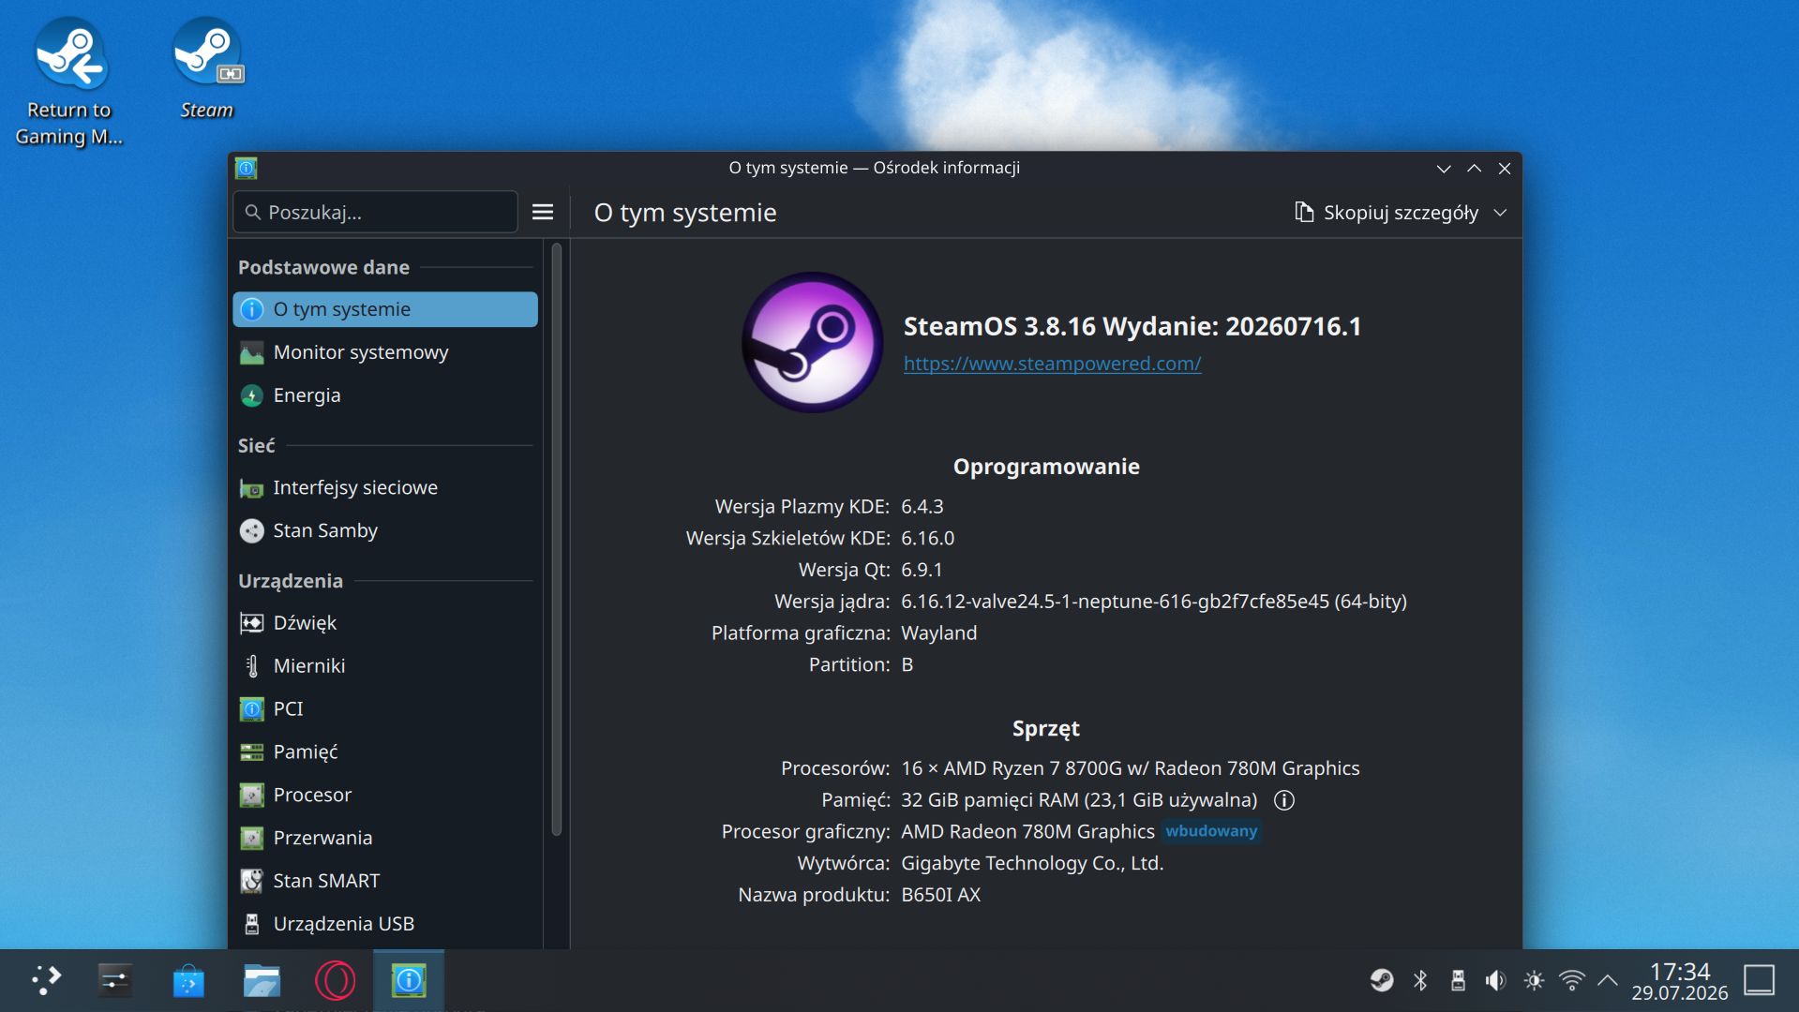Focus the Poszukaj search field
The image size is (1799, 1012).
375,213
